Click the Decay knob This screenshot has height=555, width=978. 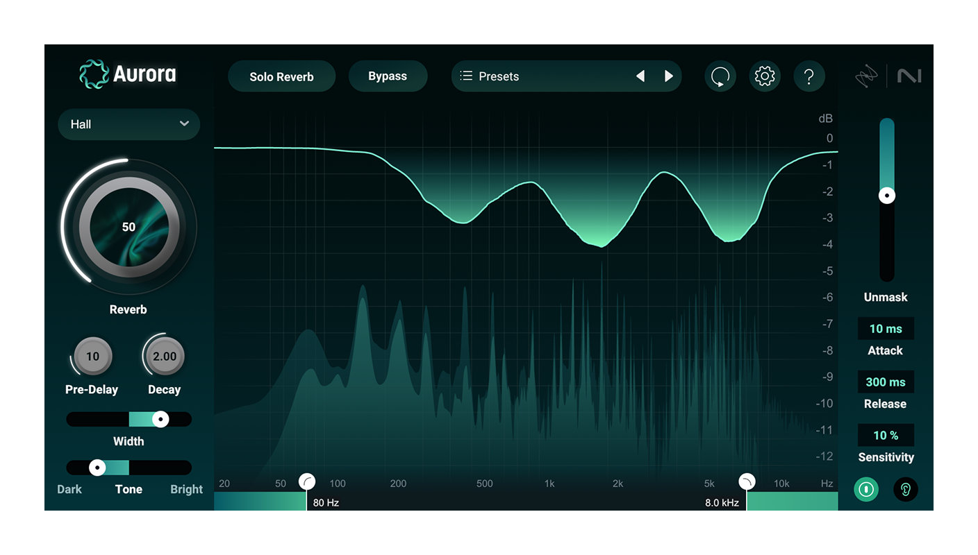point(165,357)
